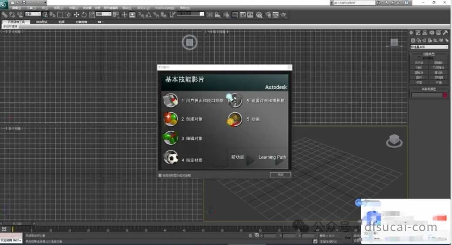This screenshot has height=245, width=452.
Task: Switch to the Motion command panel tab
Action: tap(432, 33)
